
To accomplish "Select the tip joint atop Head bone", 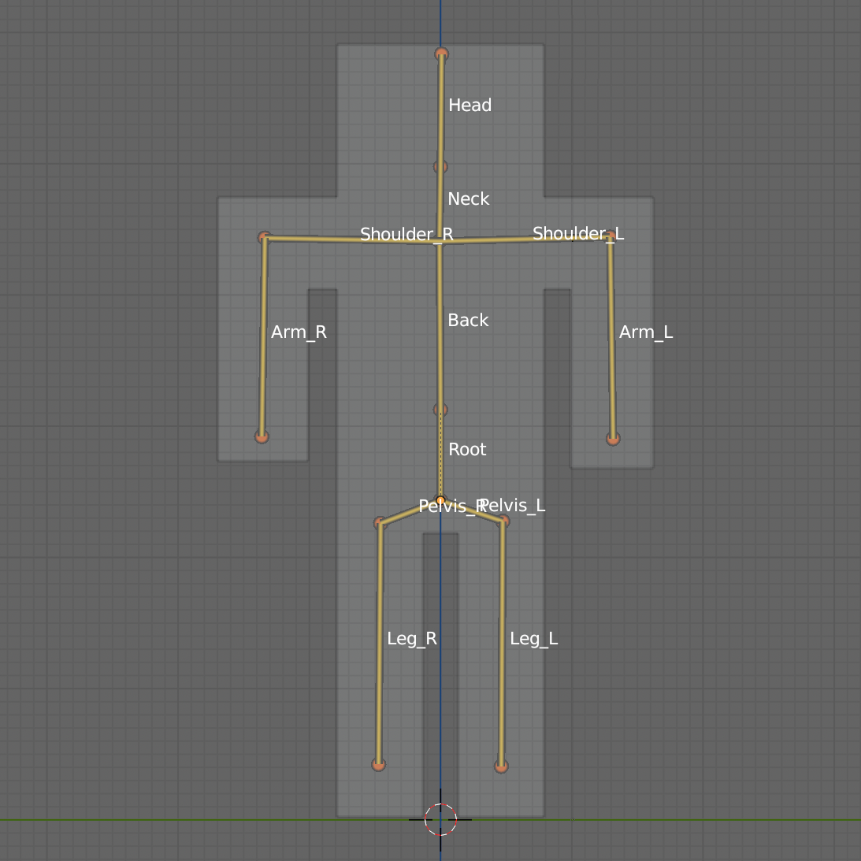I will click(442, 54).
